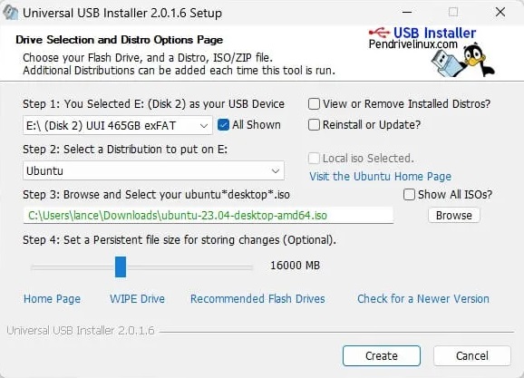Viewport: 524px width, 378px height.
Task: Uncheck the All Shown checkbox
Action: 223,125
